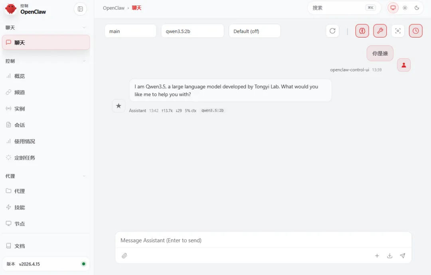The image size is (431, 275).
Task: Open the 聊天 chat page in sidebar
Action: click(46, 43)
